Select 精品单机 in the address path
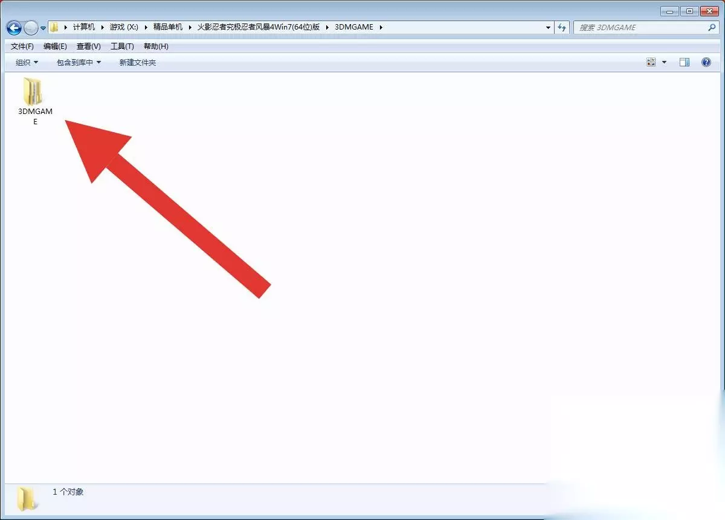Image resolution: width=725 pixels, height=520 pixels. (x=168, y=27)
